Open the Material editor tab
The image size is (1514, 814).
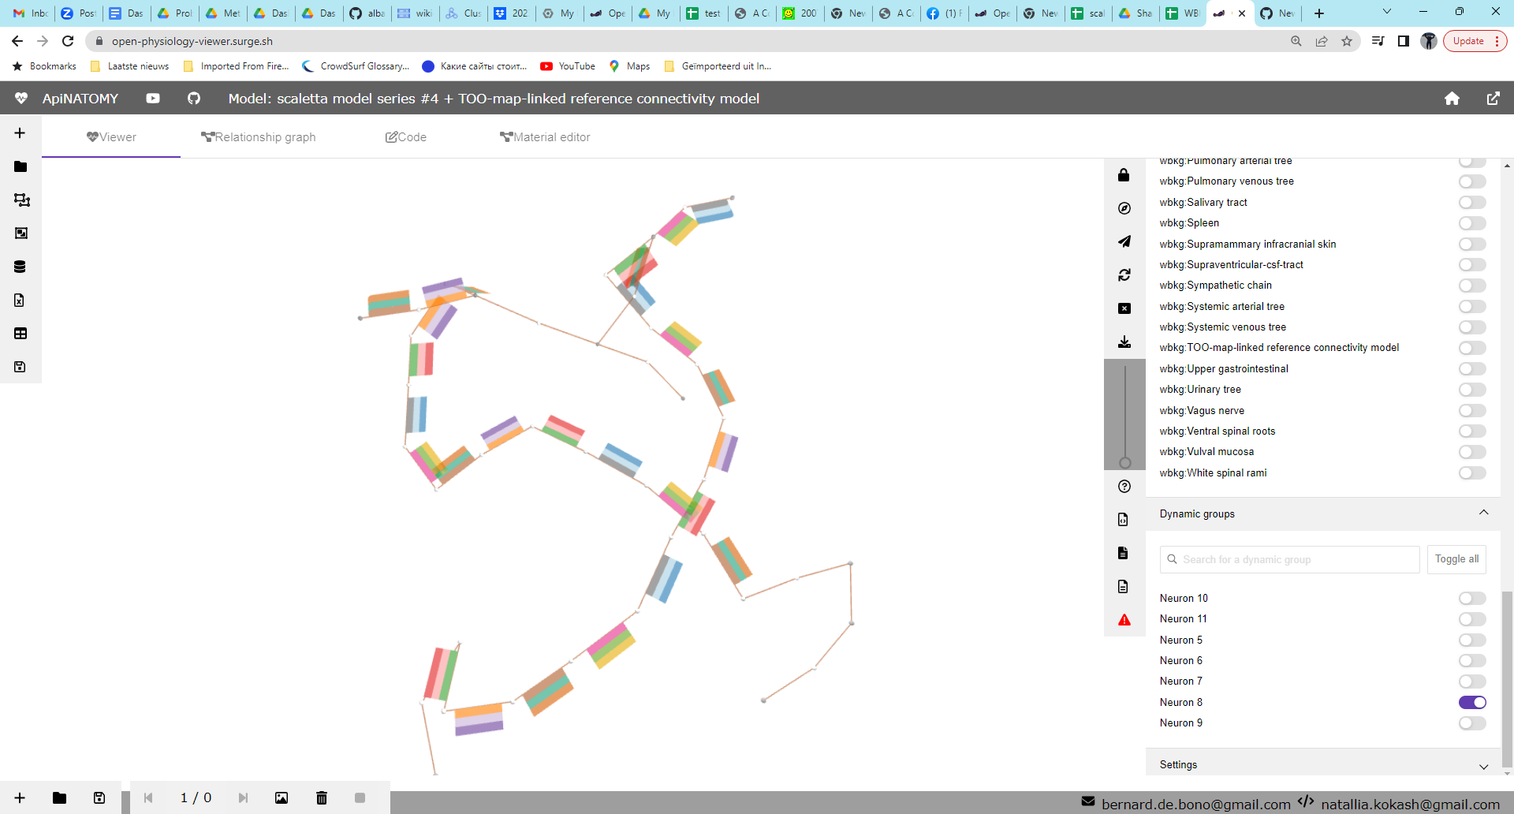tap(545, 136)
